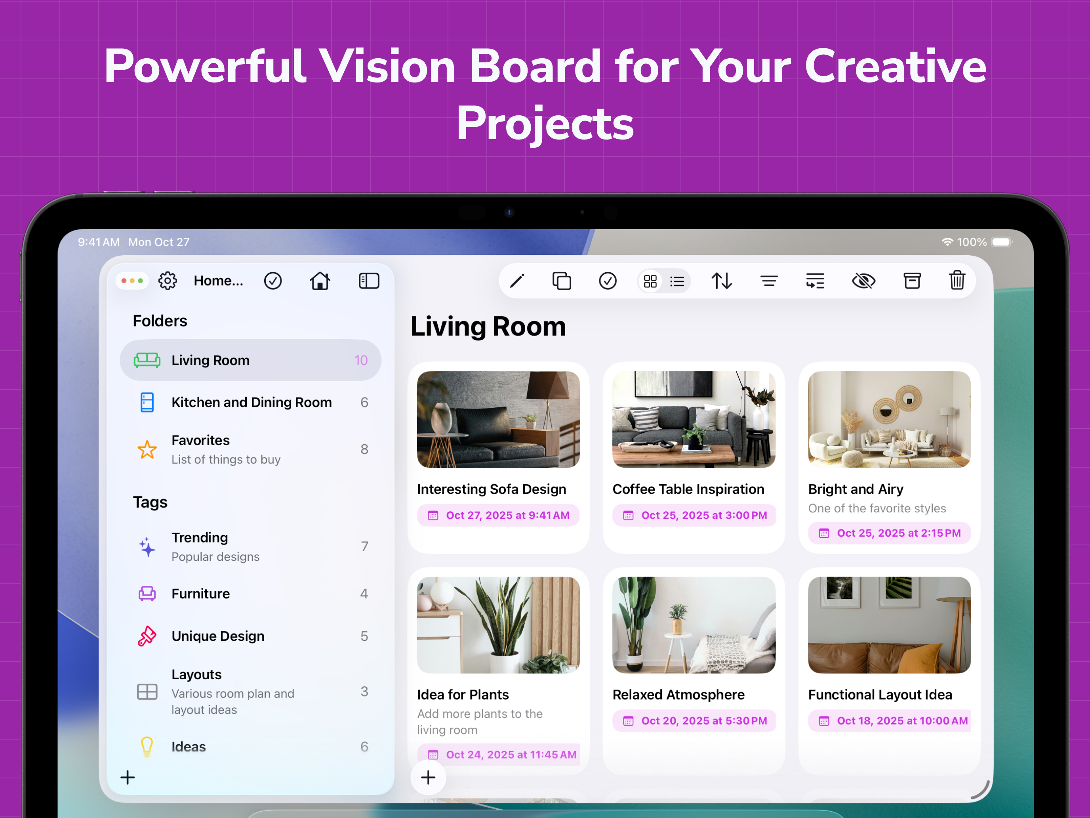The height and width of the screenshot is (818, 1090).
Task: Click the Oct 24, 2025 at 11:45 AM date
Action: [x=498, y=755]
